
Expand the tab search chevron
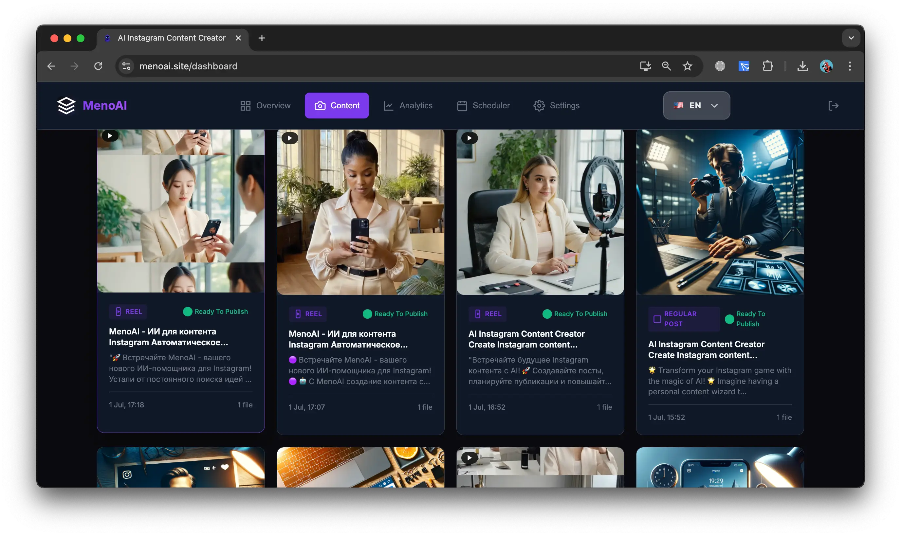coord(851,38)
